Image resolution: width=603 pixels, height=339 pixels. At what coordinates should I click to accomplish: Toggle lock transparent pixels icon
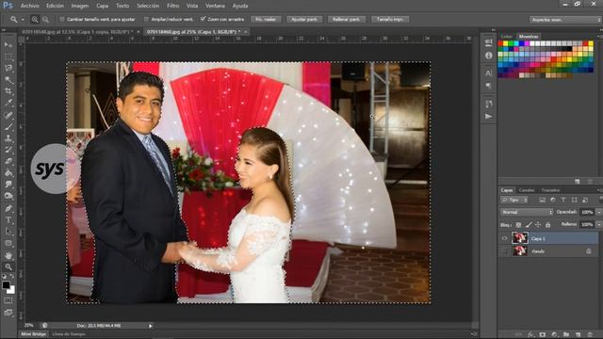click(x=518, y=224)
